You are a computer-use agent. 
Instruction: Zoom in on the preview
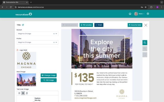[145, 43]
